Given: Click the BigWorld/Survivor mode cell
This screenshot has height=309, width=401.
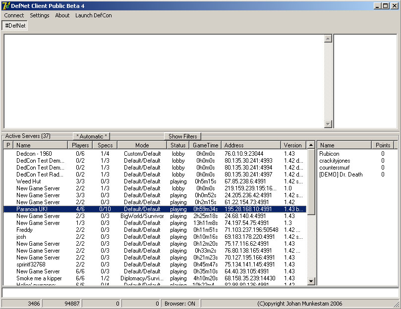Looking at the screenshot, I should click(x=142, y=216).
